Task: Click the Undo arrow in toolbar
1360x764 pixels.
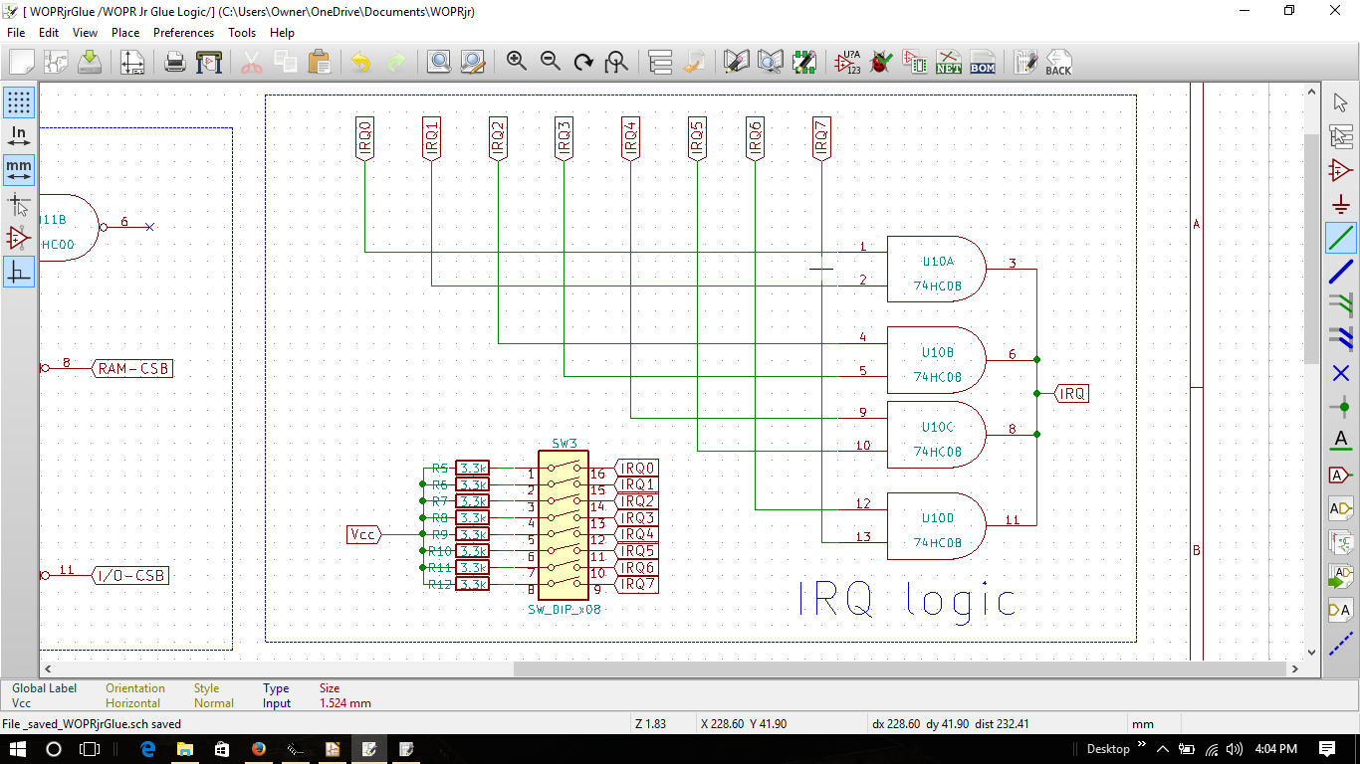Action: [x=360, y=62]
